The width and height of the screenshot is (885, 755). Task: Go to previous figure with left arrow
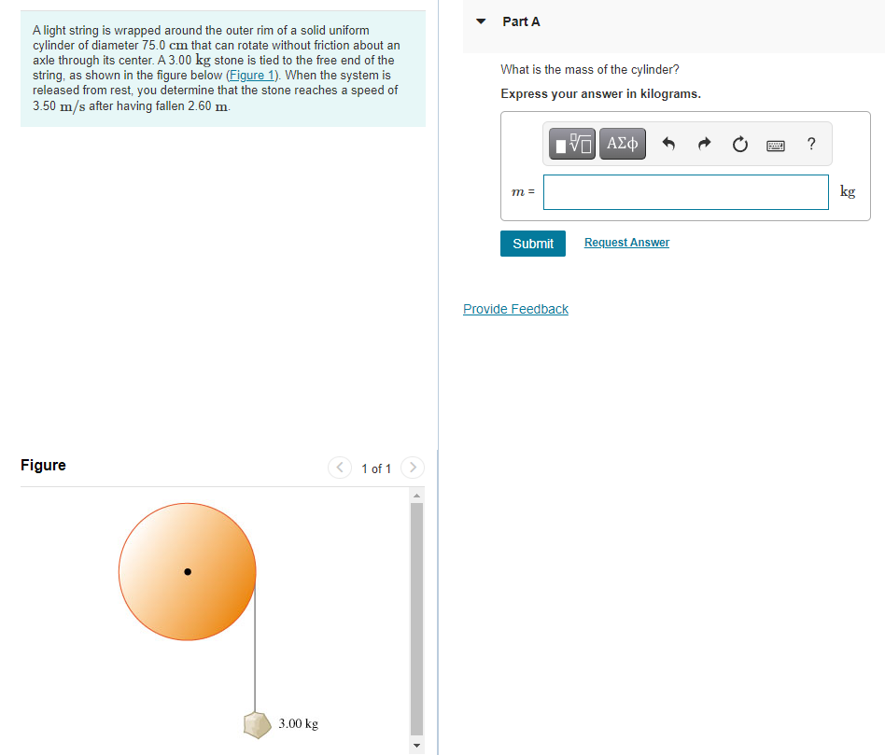pyautogui.click(x=339, y=468)
